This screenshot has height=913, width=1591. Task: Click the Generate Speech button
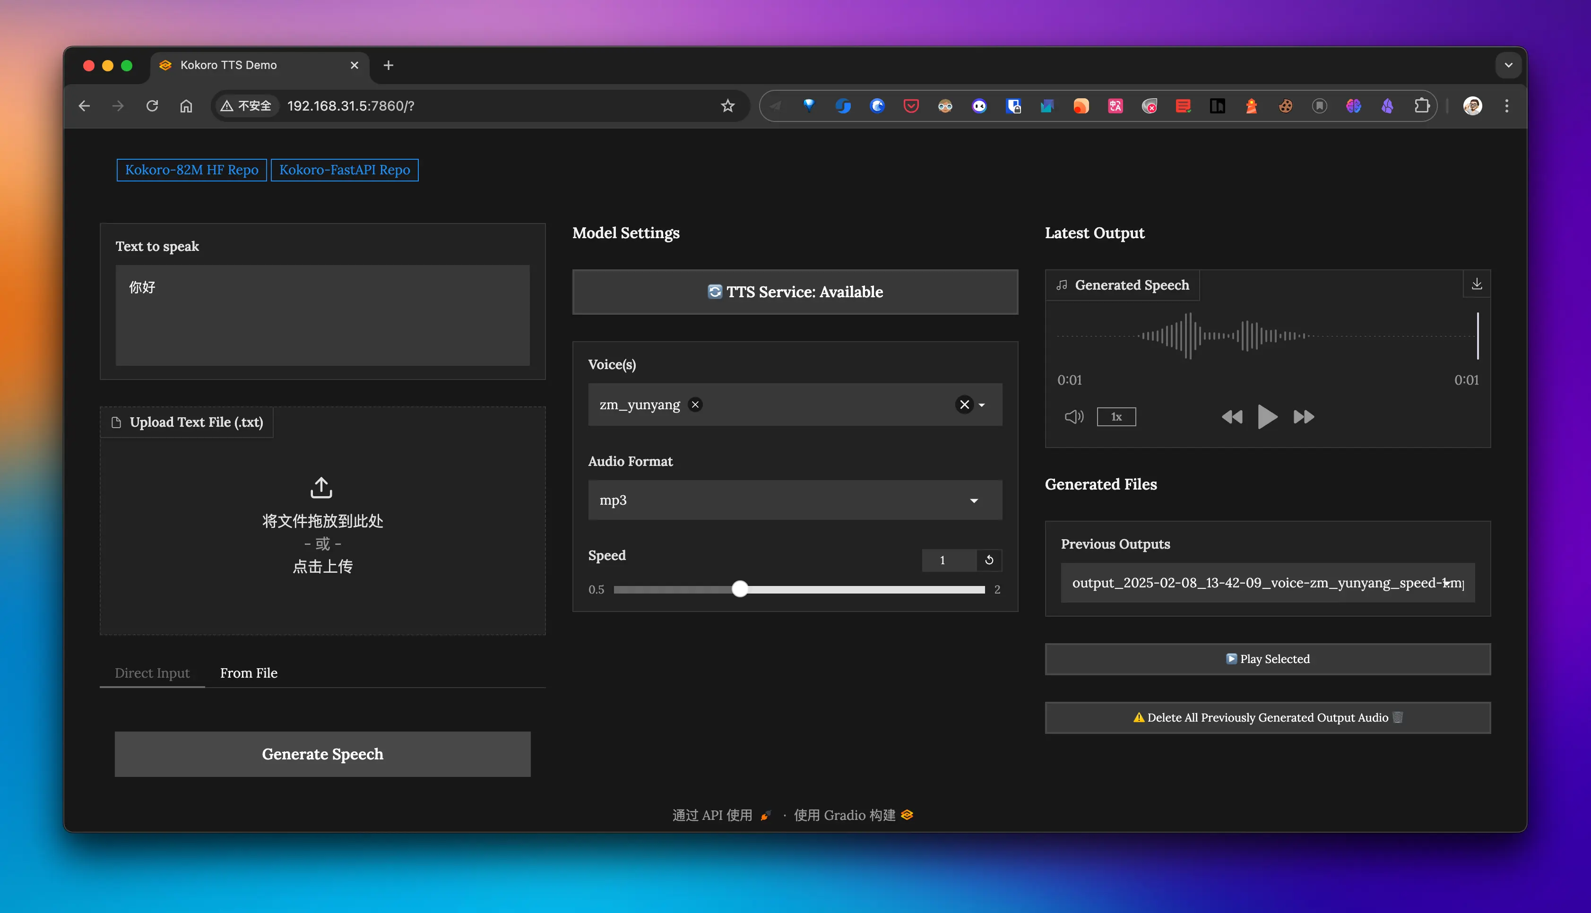[322, 754]
